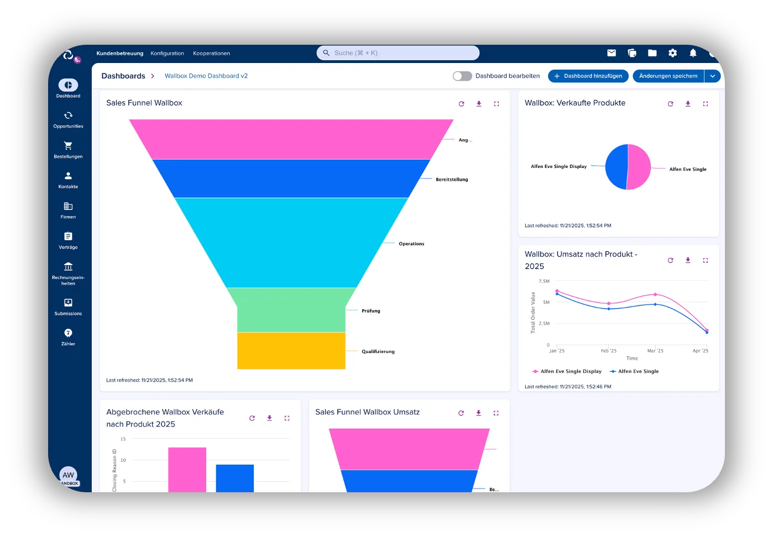Open Rechnungseinheiten in the sidebar

(68, 273)
